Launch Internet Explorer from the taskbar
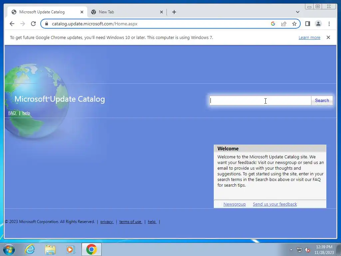 [x=30, y=249]
